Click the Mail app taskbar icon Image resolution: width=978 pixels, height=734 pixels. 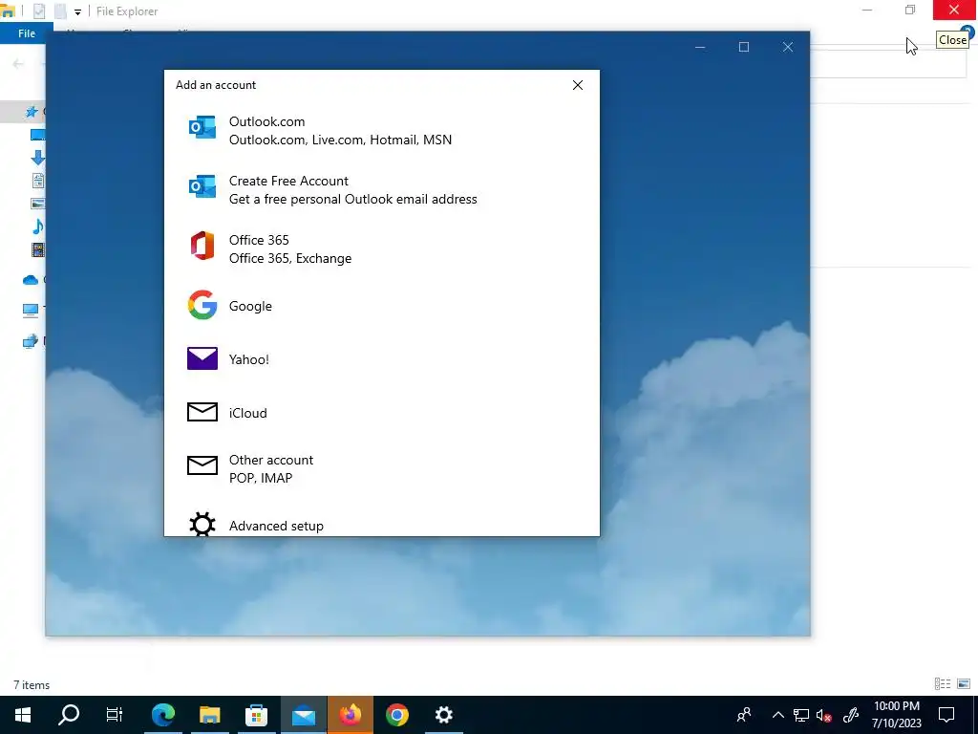coord(304,715)
